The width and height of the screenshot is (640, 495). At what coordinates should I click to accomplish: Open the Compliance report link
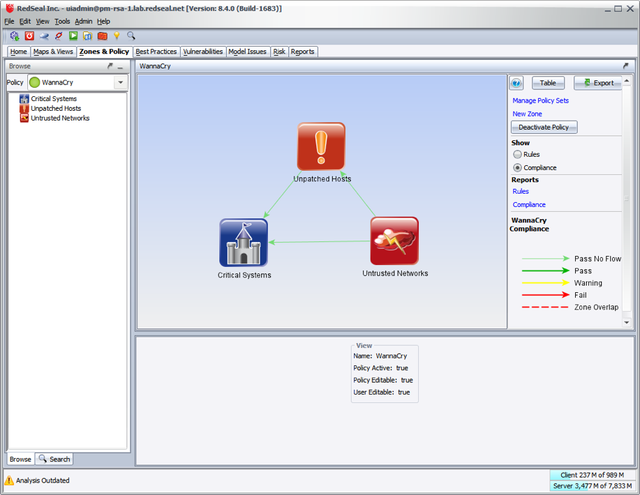click(529, 205)
